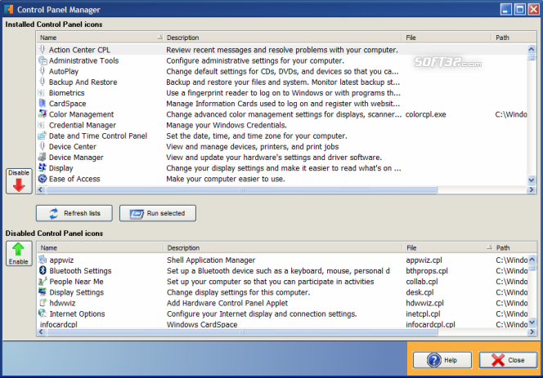
Task: Click the Device Center icon
Action: coord(43,146)
